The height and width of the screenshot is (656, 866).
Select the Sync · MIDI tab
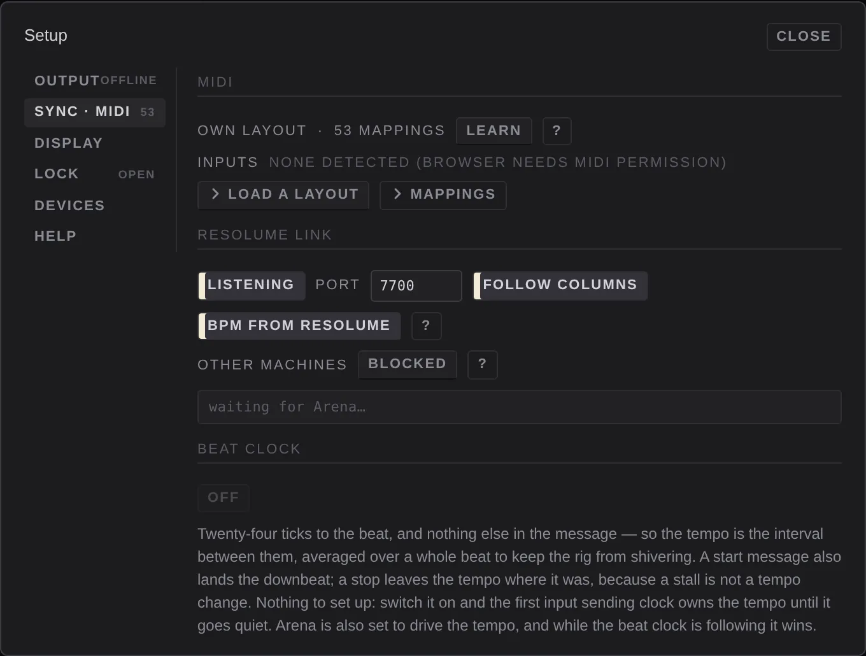(x=95, y=112)
